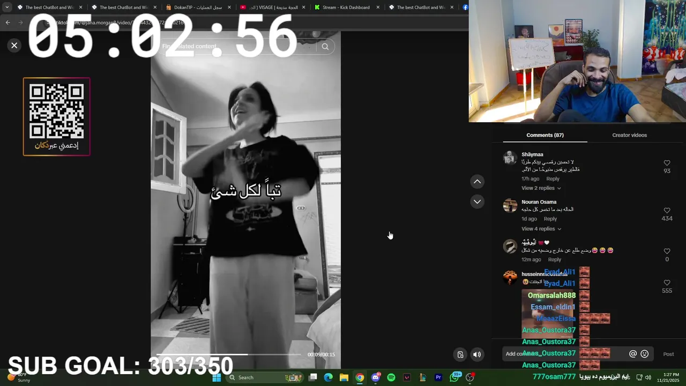
Task: Open the weather widget showing Sunny
Action: (x=19, y=377)
